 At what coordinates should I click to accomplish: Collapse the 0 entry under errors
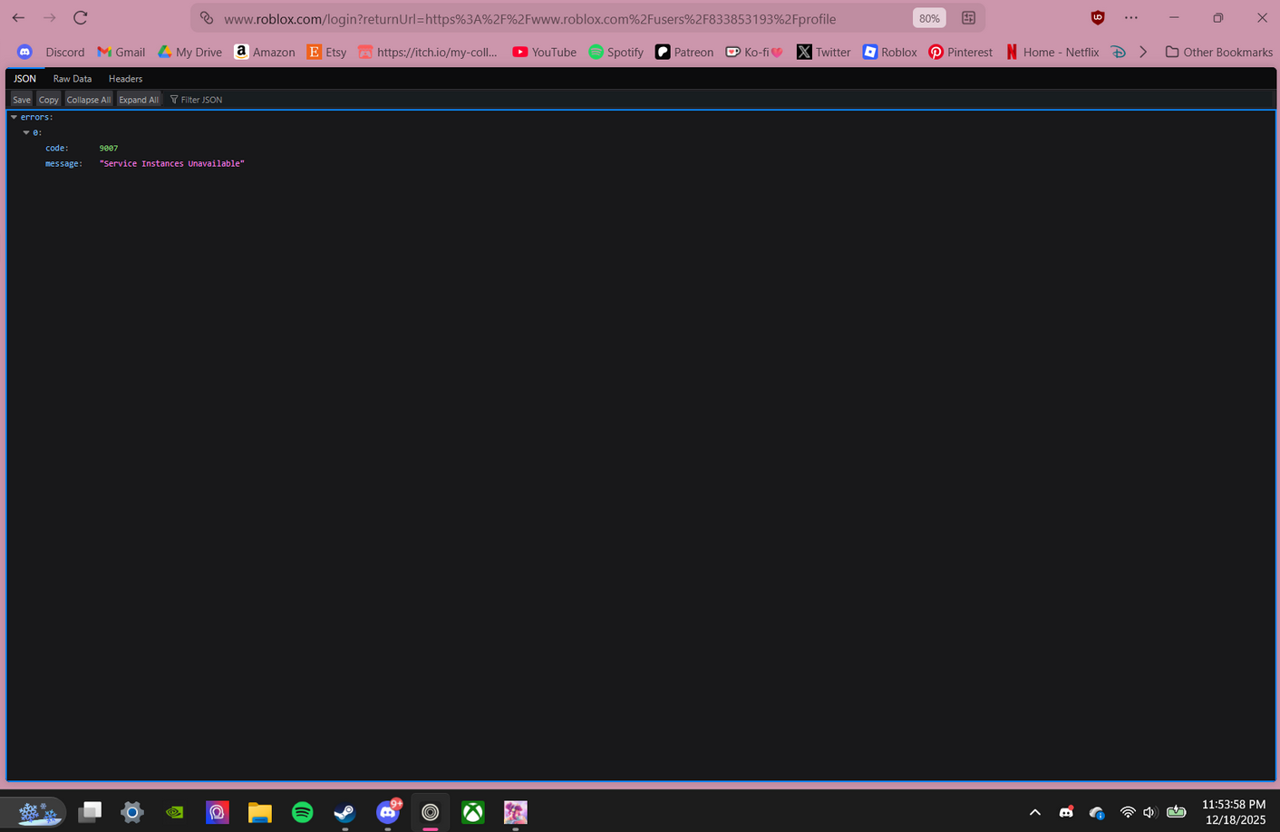click(x=27, y=132)
